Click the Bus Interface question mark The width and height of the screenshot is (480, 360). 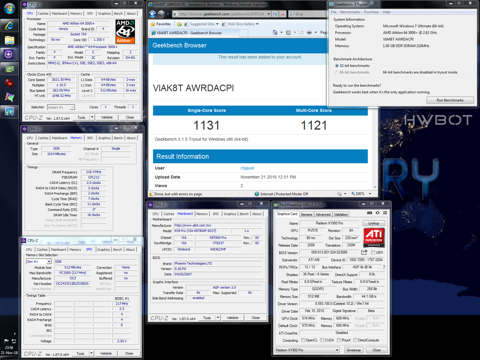(x=384, y=267)
